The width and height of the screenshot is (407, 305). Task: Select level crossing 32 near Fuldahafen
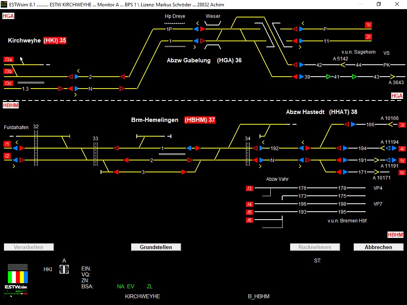[36, 148]
